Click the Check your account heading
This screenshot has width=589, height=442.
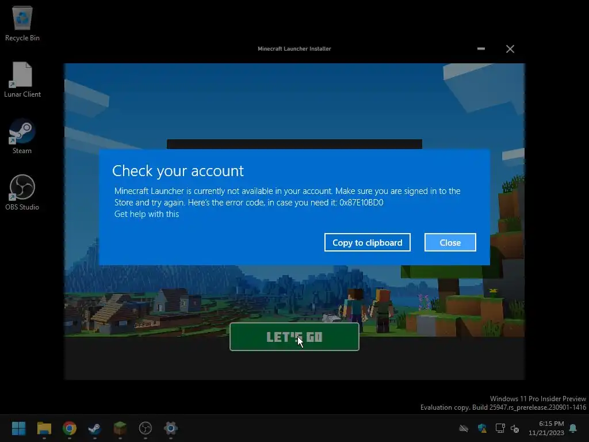tap(178, 171)
